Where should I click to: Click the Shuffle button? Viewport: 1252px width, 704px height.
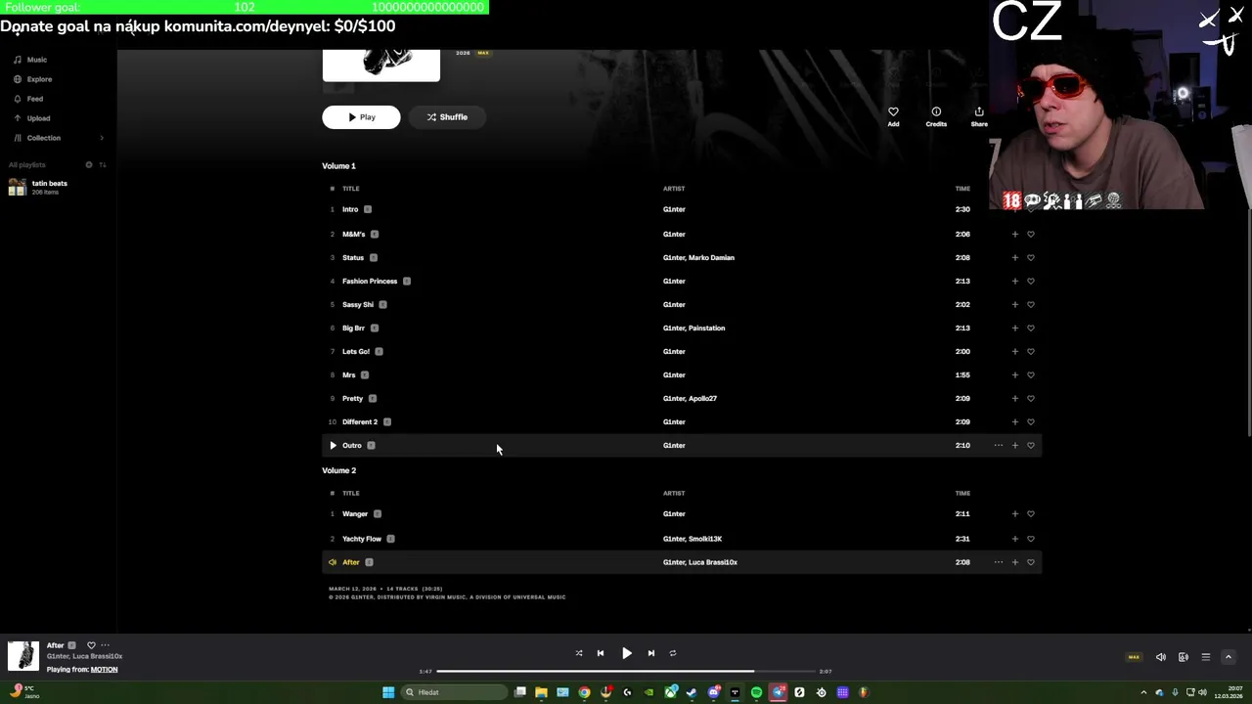pyautogui.click(x=447, y=117)
